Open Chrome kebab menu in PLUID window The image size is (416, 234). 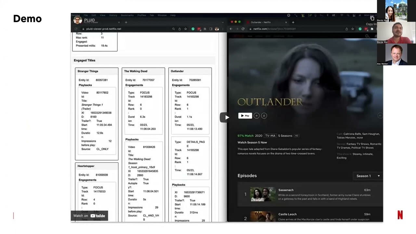(222, 29)
